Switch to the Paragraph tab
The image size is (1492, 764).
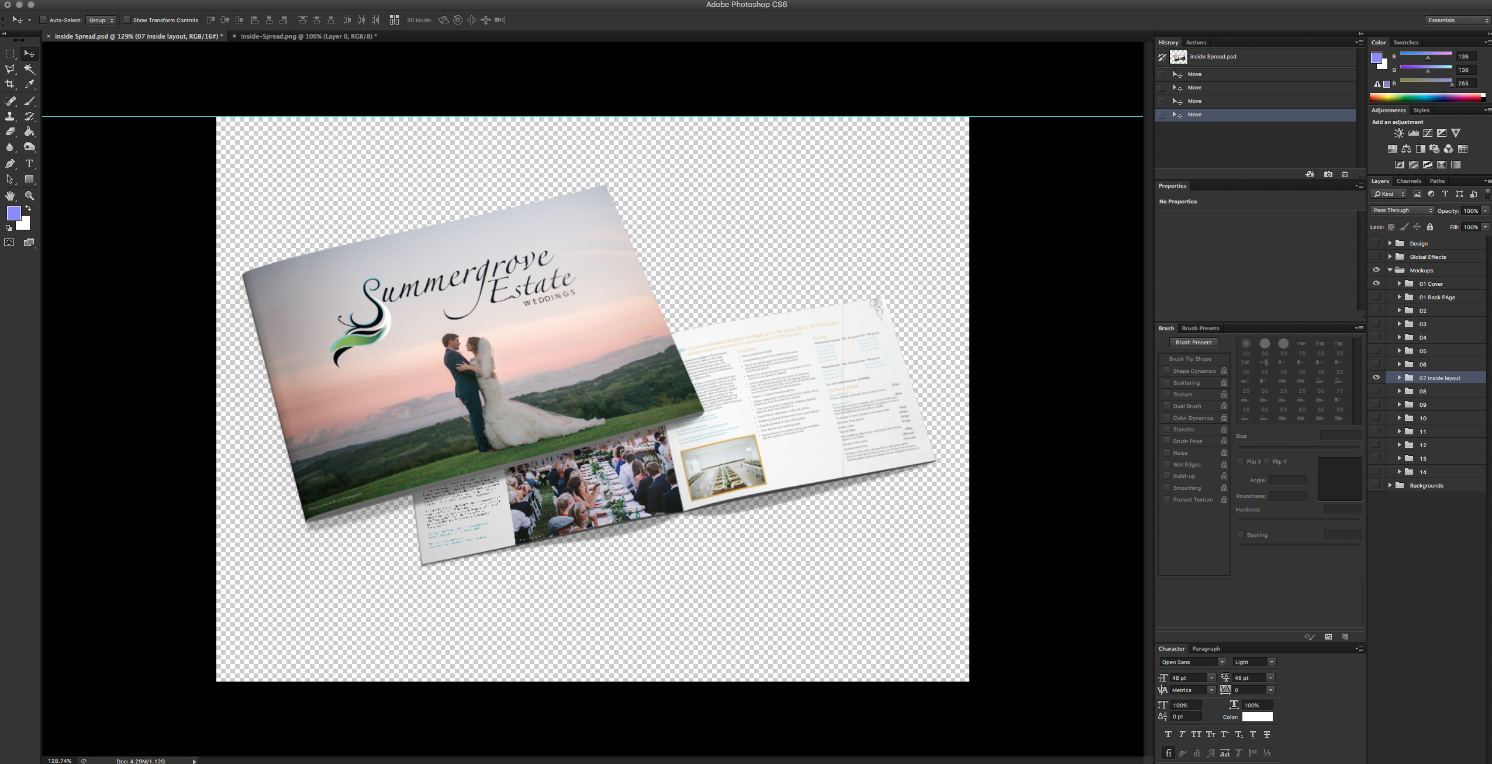click(1206, 649)
